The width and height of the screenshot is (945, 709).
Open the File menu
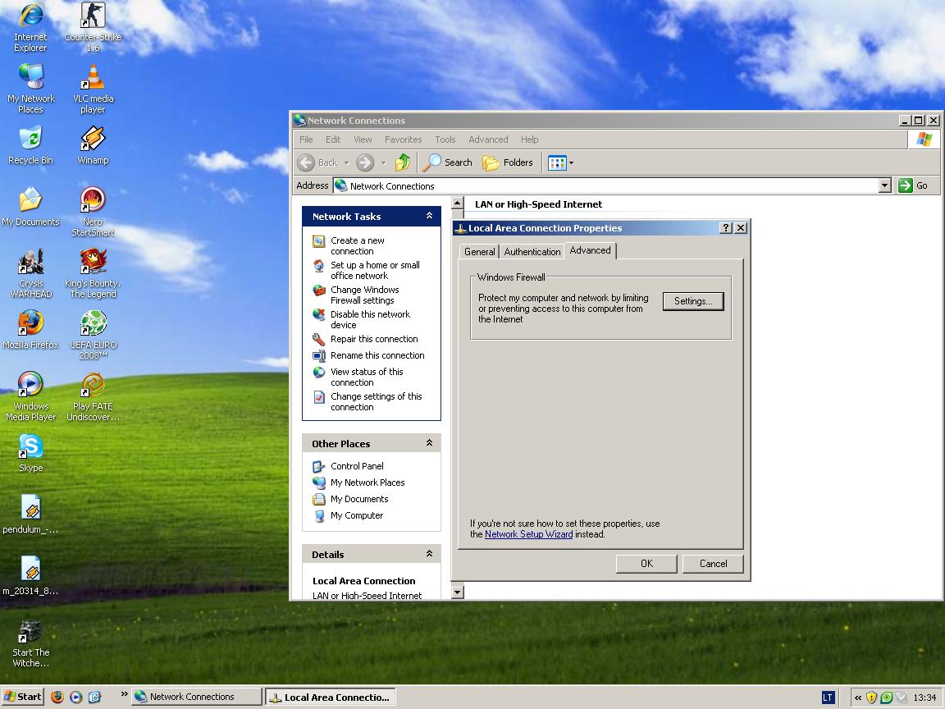click(306, 140)
